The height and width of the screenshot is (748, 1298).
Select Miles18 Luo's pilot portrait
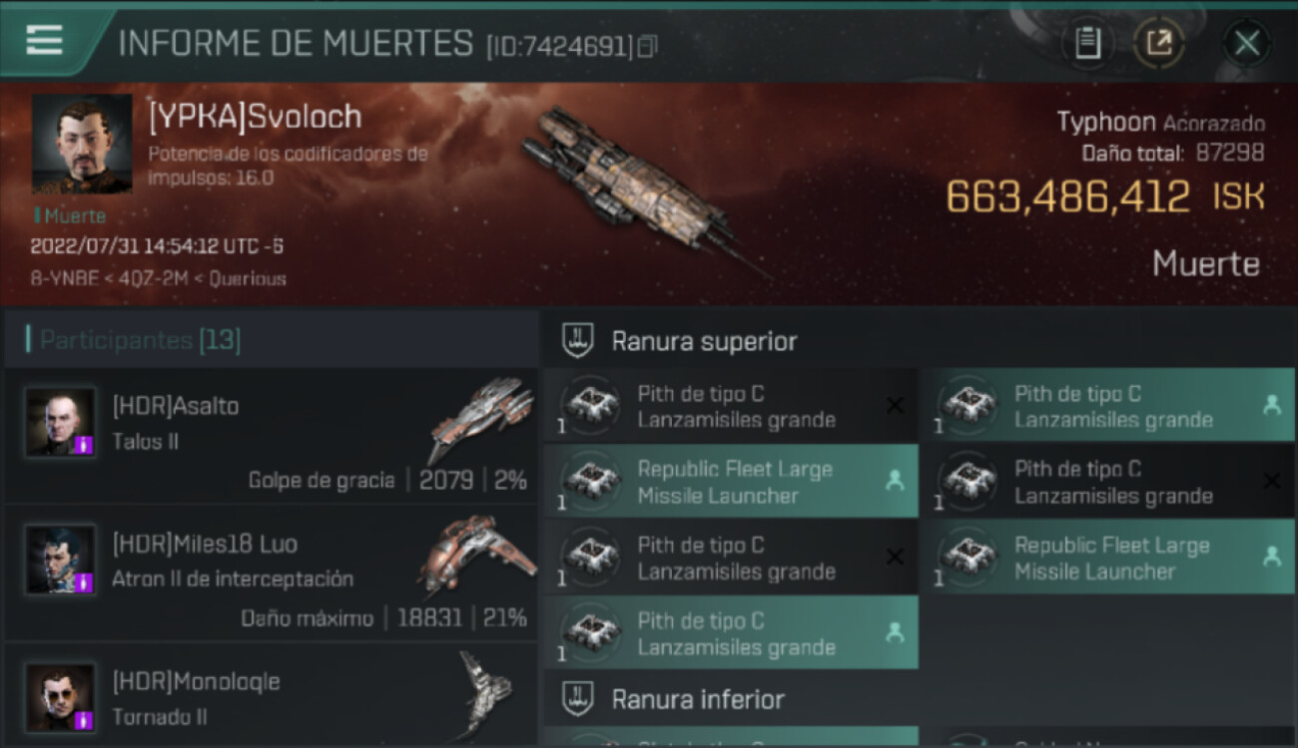61,560
